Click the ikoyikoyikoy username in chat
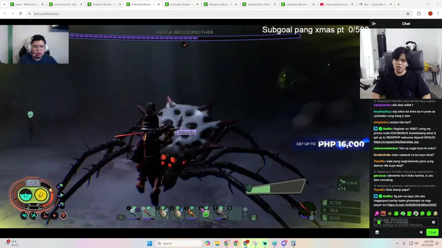 pyautogui.click(x=382, y=112)
